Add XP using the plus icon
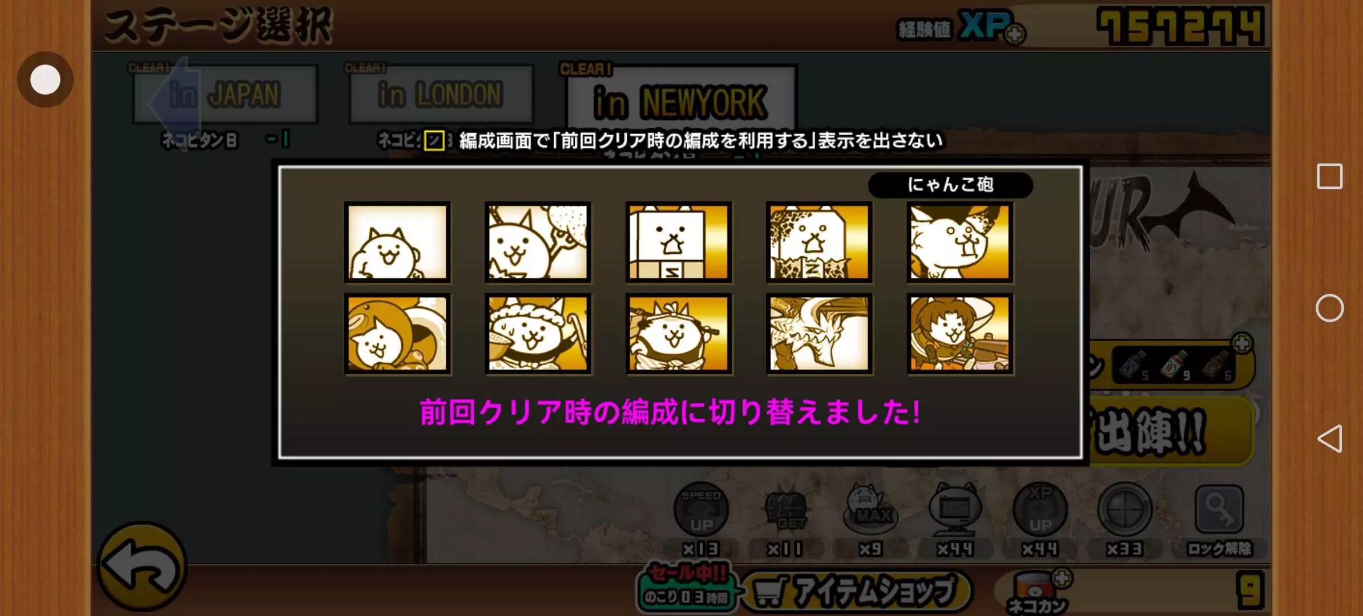This screenshot has width=1363, height=616. 1015,34
